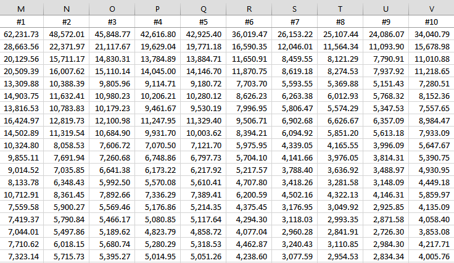Image resolution: width=454 pixels, height=263 pixels.
Task: Select cell containing 24,086.07
Action: click(x=386, y=34)
